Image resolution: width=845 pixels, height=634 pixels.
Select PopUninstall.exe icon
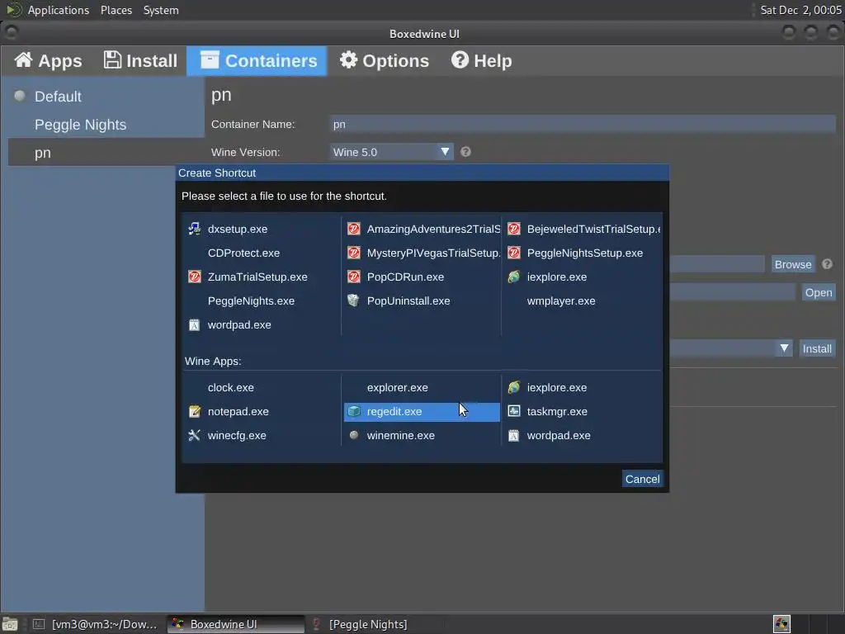coord(353,300)
